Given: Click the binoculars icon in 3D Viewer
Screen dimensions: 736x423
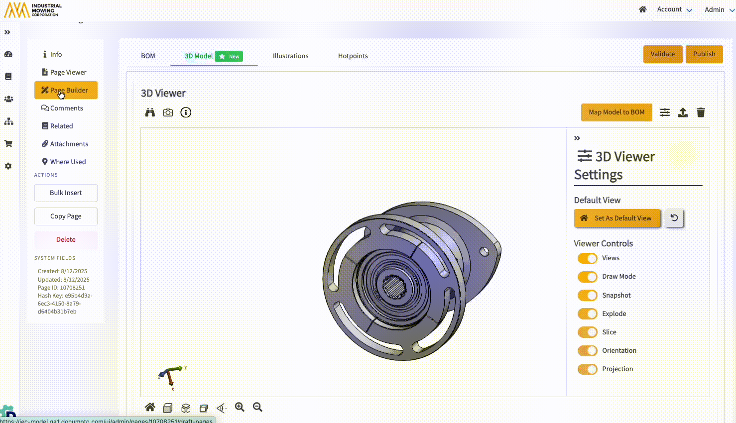Looking at the screenshot, I should point(150,112).
